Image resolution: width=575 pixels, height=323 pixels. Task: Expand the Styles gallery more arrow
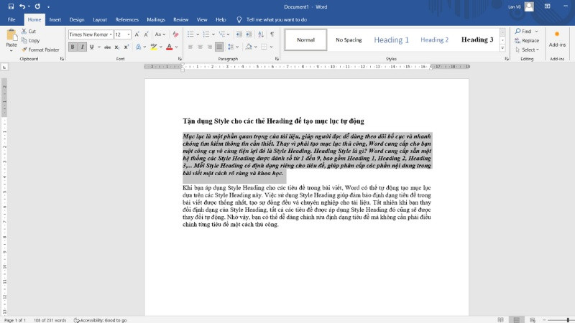[502, 49]
